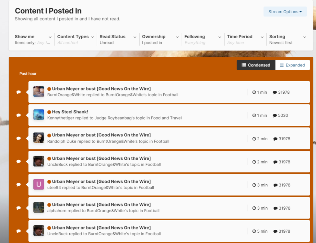Expand the Content Types filter

pos(76,40)
